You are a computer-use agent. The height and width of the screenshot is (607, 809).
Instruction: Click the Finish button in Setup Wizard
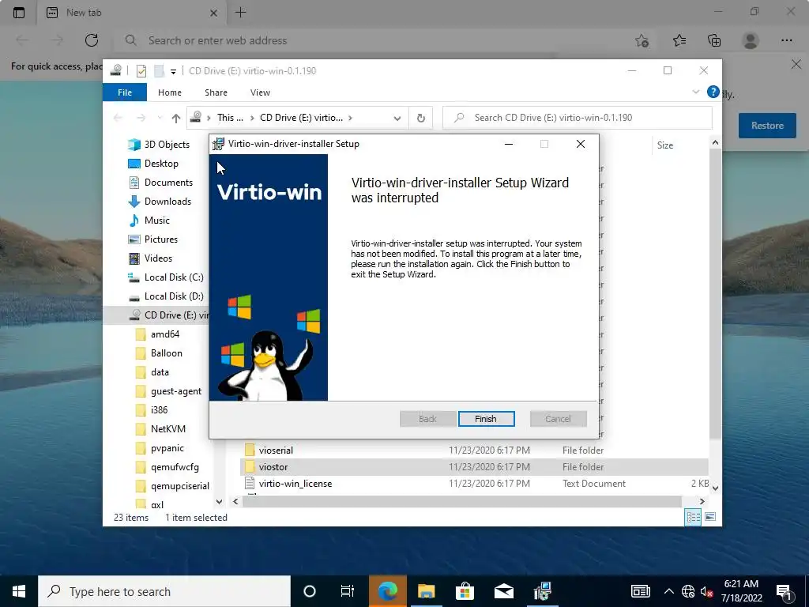click(486, 419)
